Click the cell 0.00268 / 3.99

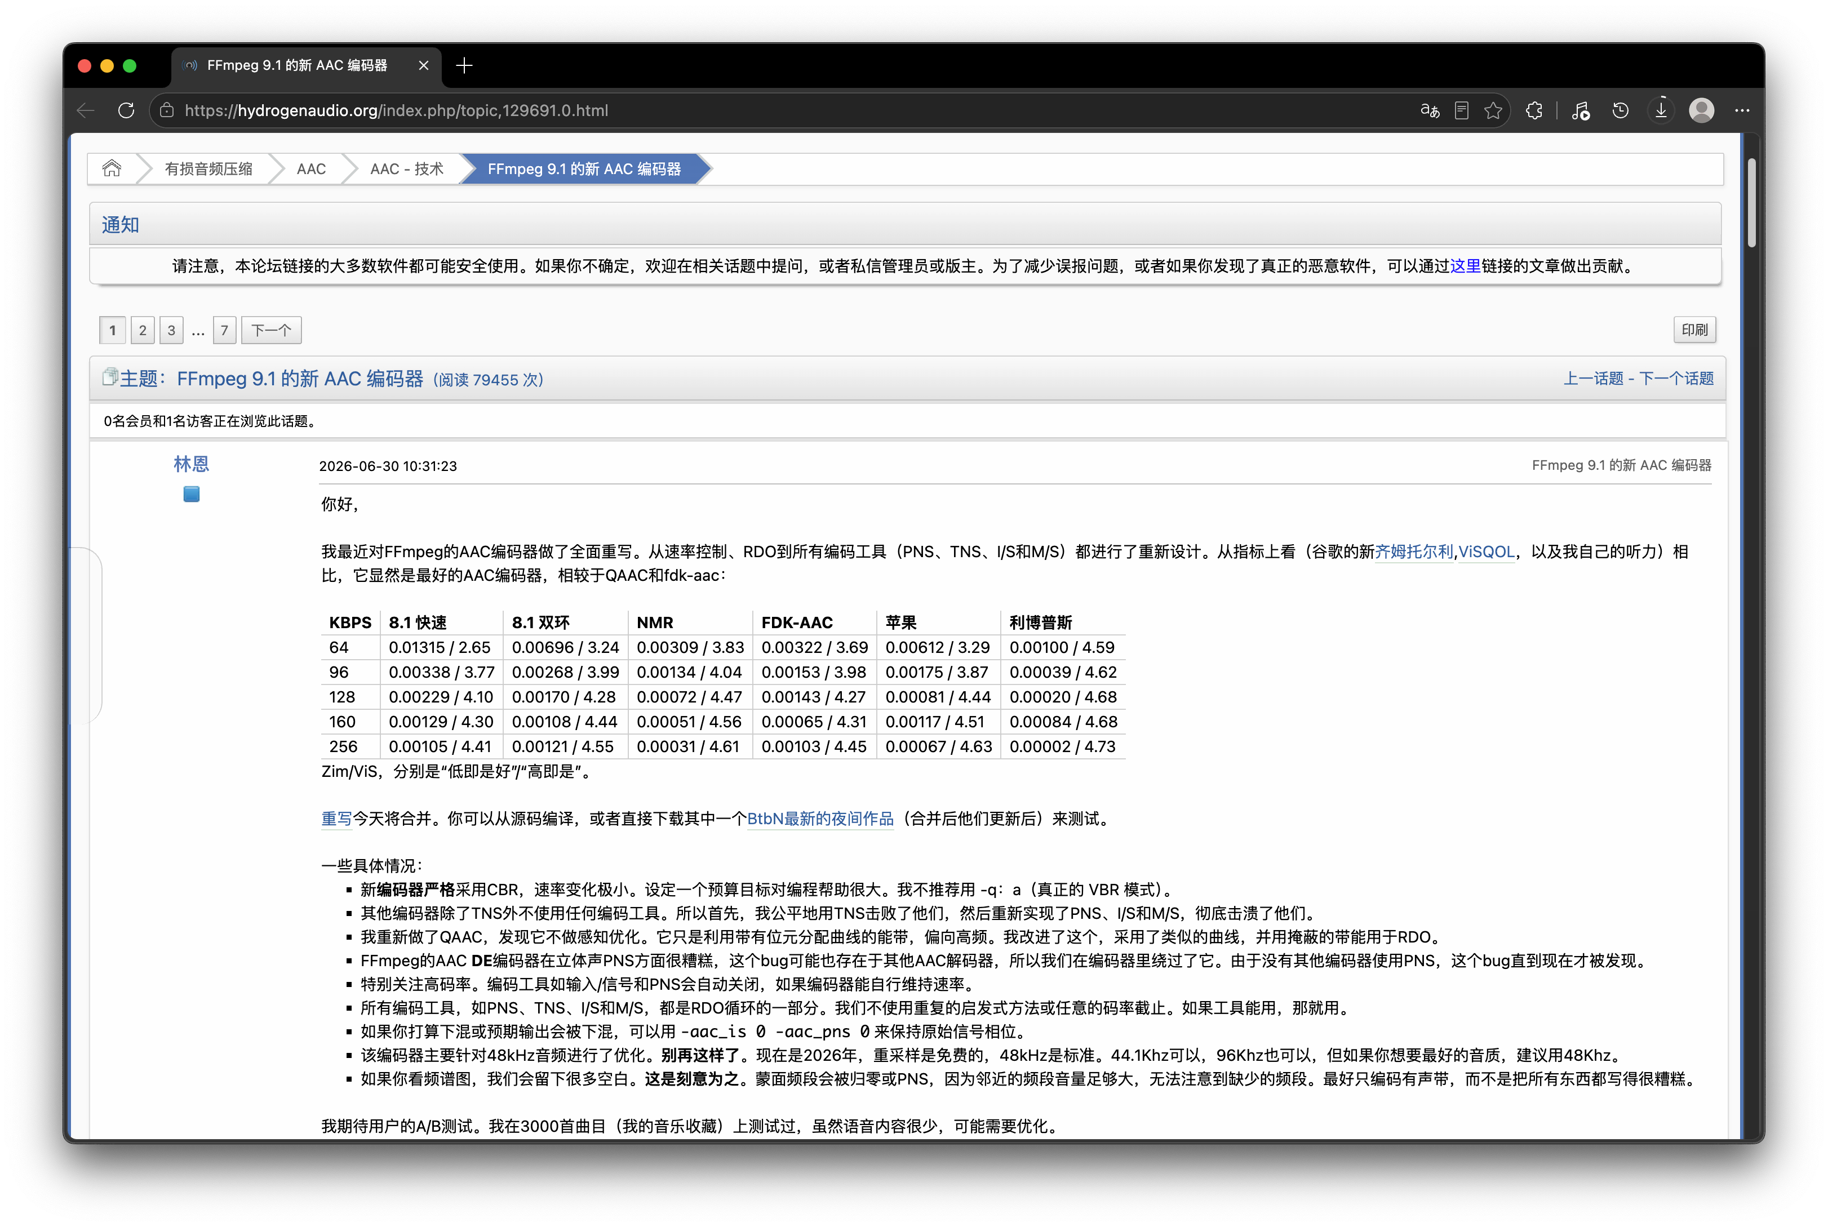click(x=566, y=673)
